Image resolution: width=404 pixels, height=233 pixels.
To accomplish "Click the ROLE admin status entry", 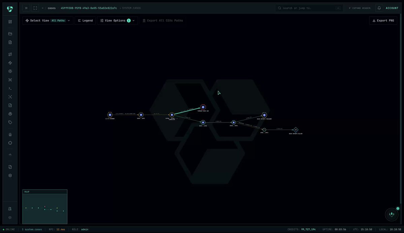I will coord(80,229).
